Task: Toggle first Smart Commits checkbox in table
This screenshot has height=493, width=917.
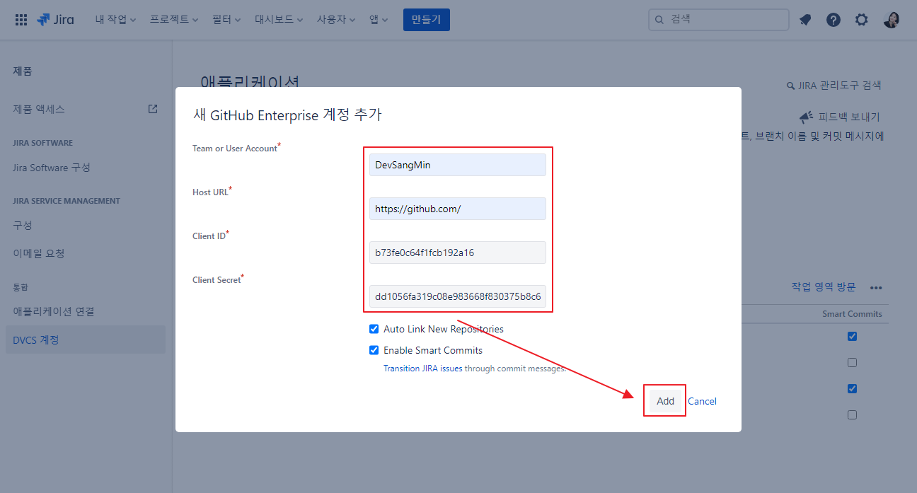Action: click(852, 337)
